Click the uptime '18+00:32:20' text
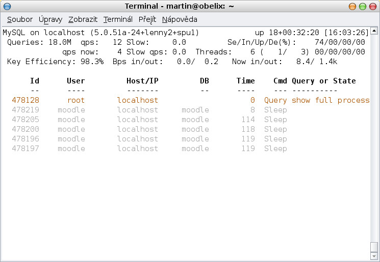The height and width of the screenshot is (262, 380). [x=294, y=33]
